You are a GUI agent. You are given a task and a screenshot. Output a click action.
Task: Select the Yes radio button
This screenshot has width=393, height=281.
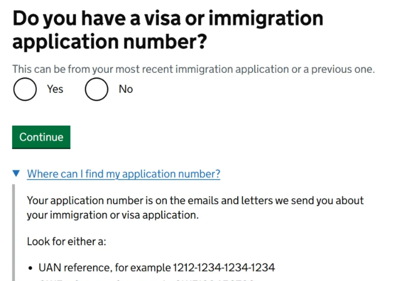coord(25,89)
